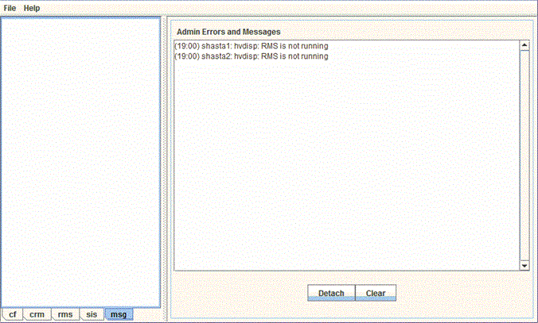The image size is (538, 323).
Task: Click inside the empty left tree panel
Action: [x=80, y=159]
